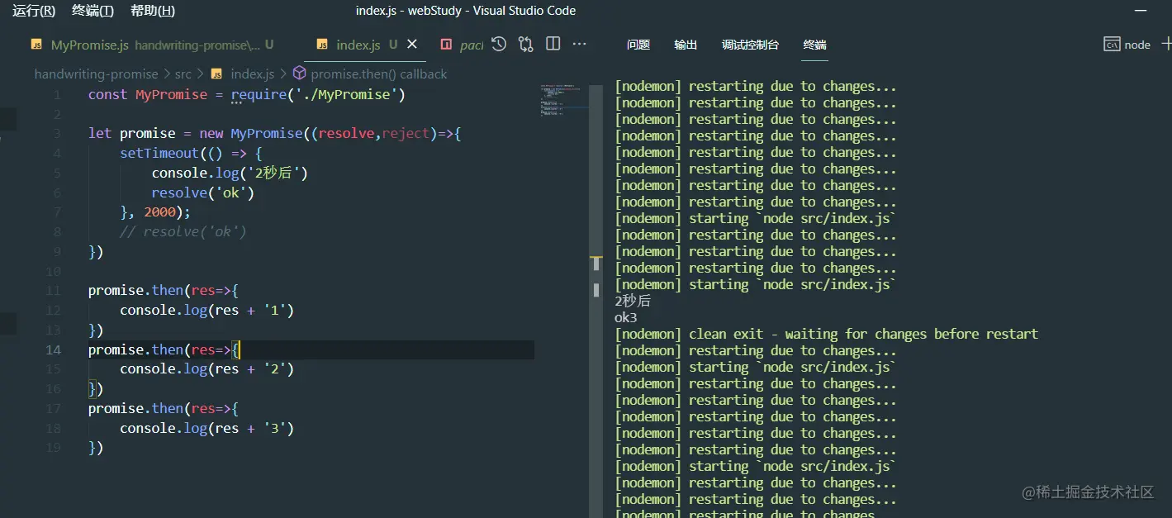Click src folder in the breadcrumb
The width and height of the screenshot is (1172, 518).
point(183,74)
